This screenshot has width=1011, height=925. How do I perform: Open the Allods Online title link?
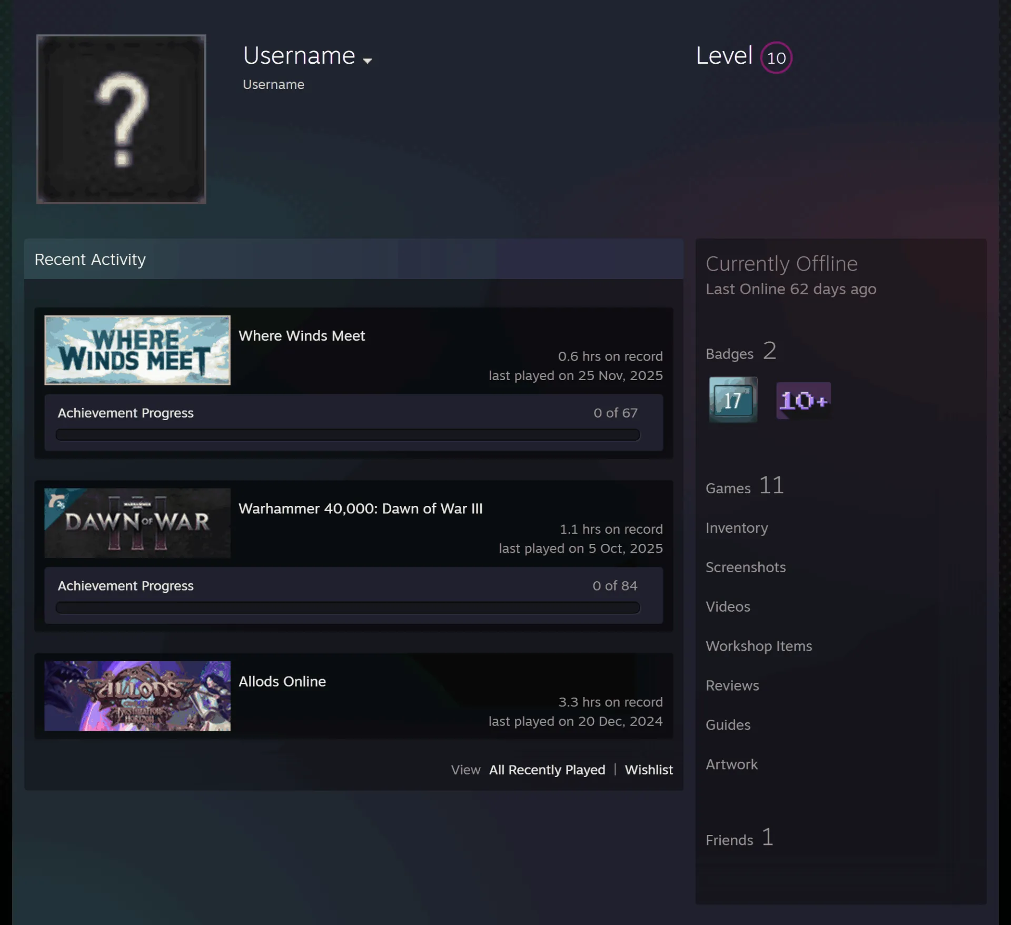pyautogui.click(x=282, y=681)
